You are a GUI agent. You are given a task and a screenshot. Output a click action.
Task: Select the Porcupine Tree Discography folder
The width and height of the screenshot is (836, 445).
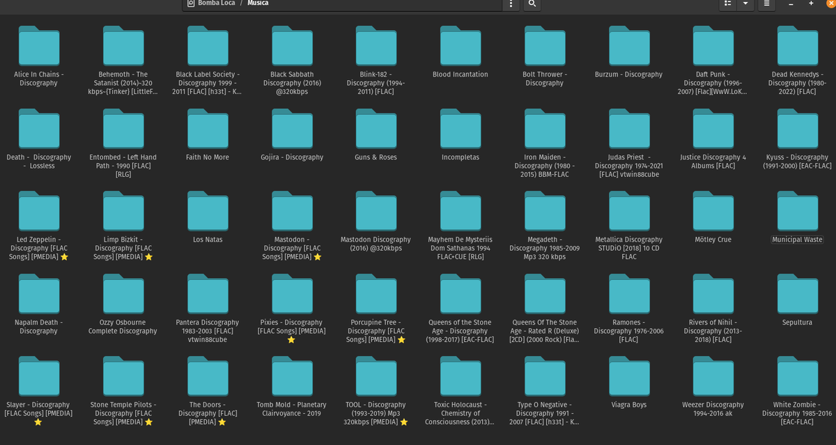[x=376, y=294]
